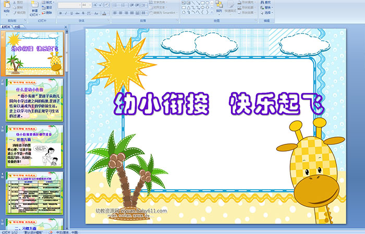Image resolution: width=365 pixels, height=234 pixels.
Task: Switch to the Outline (大纲) pane tab
Action: point(18,27)
